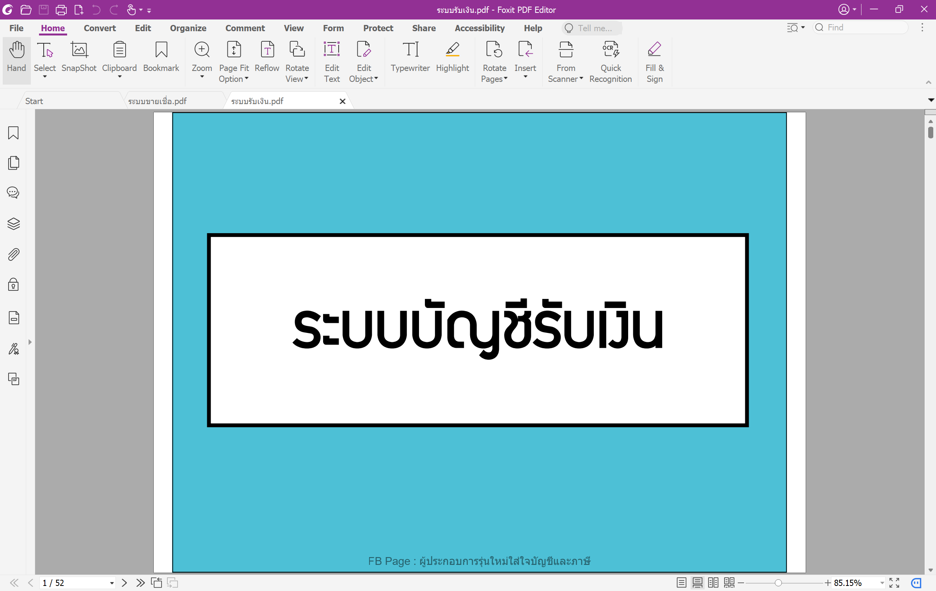936x591 pixels.
Task: Open Fill & Sign tool
Action: click(x=654, y=62)
